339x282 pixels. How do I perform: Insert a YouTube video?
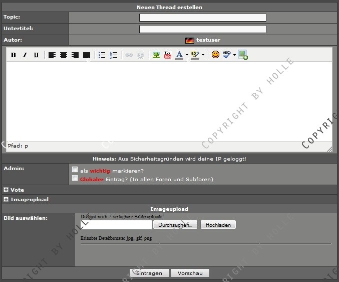tap(168, 55)
